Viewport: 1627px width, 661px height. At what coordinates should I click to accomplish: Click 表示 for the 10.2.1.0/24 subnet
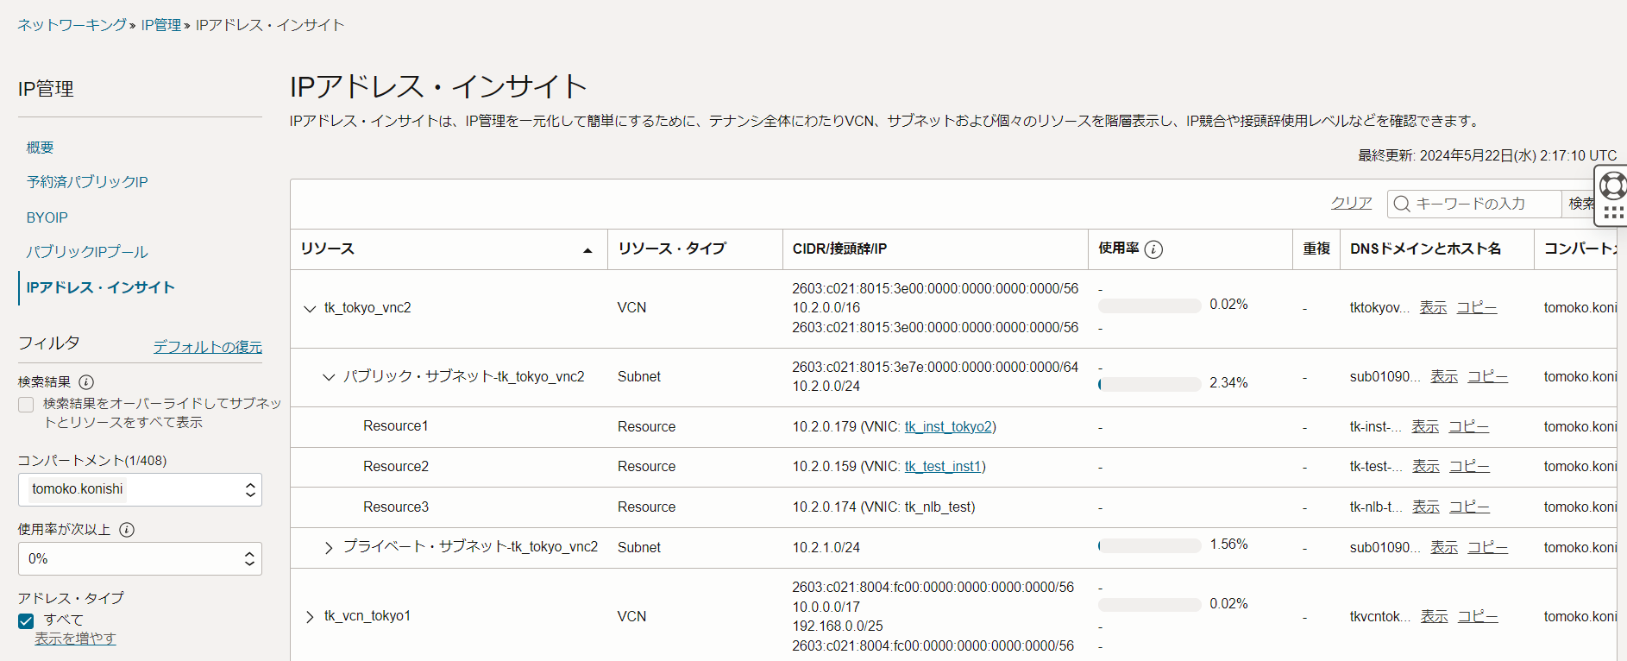[1444, 547]
